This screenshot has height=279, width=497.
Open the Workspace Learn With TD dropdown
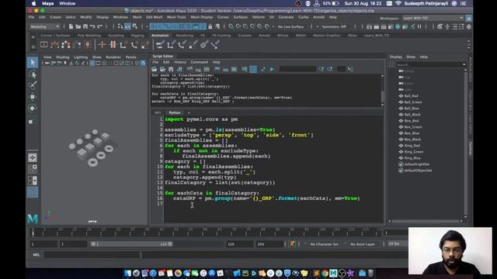(x=433, y=18)
